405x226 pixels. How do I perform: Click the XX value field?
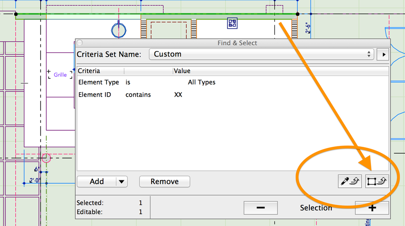[x=178, y=95]
